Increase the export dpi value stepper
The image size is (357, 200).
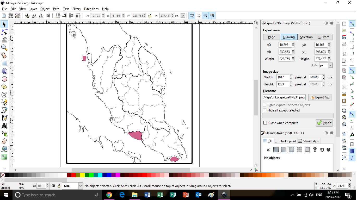click(x=323, y=76)
